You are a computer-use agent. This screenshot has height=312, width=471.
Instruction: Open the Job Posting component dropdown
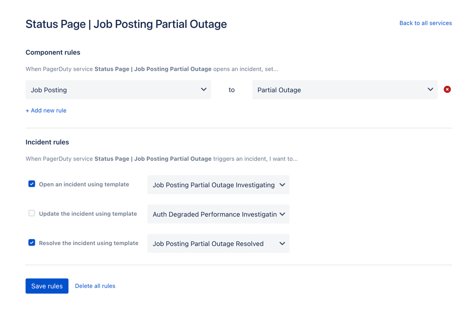[x=118, y=90]
